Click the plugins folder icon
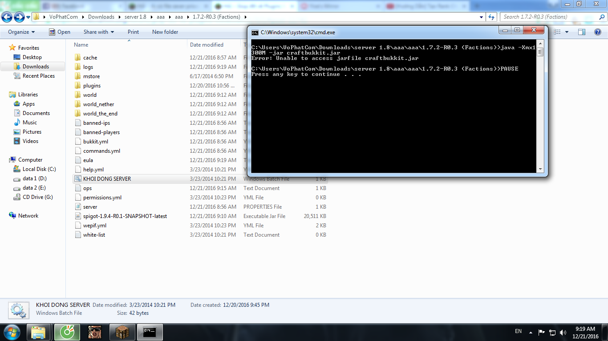Screen dimensions: 608x341 point(77,86)
